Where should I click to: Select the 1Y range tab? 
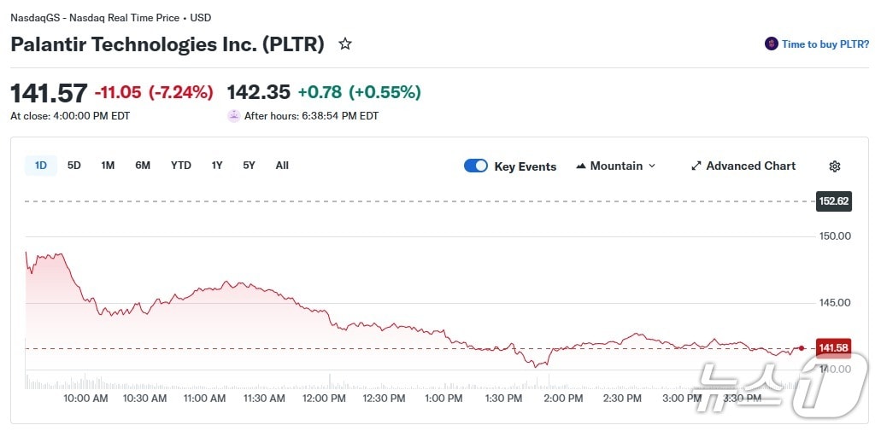pos(217,166)
